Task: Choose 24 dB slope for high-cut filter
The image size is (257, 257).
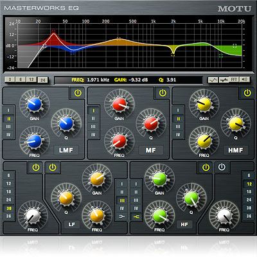Action: coord(249,200)
